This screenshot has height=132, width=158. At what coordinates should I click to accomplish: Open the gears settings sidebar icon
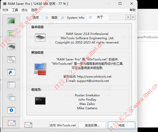coord(11,59)
